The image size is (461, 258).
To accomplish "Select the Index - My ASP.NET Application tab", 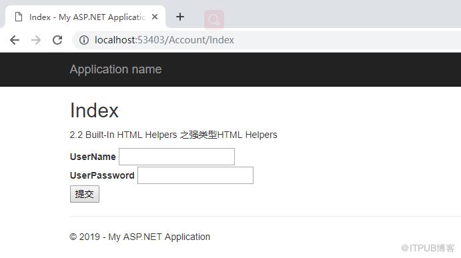I will [85, 17].
